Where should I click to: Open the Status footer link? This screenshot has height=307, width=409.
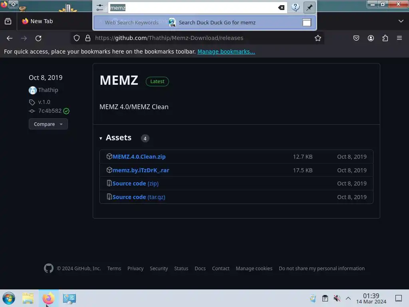181,268
